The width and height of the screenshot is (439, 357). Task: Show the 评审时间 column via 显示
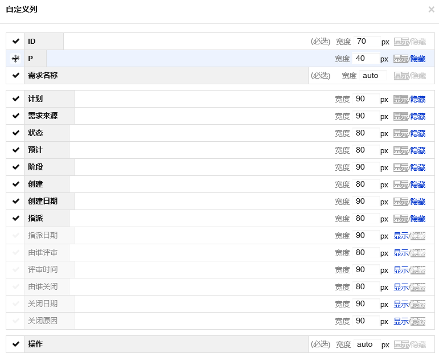pos(401,270)
